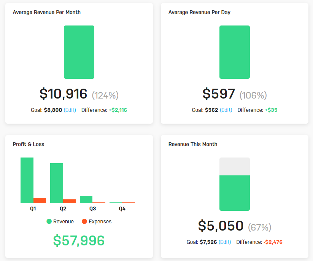Image resolution: width=313 pixels, height=261 pixels.
Task: Select the Q2 green revenue bar
Action: [57, 183]
